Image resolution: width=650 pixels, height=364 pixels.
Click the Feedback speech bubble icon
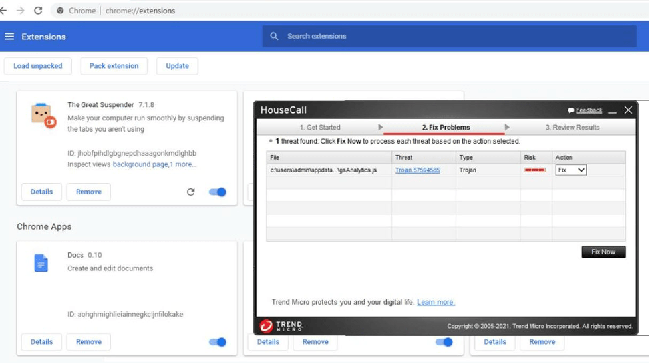coord(571,110)
